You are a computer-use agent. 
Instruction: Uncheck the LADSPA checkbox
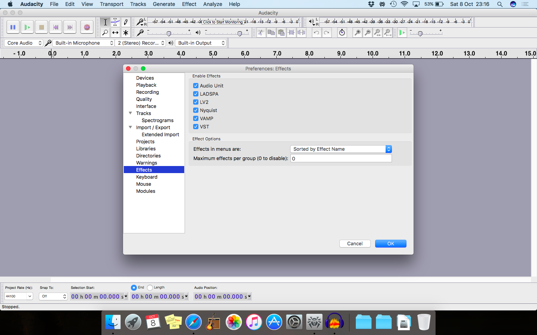point(196,94)
